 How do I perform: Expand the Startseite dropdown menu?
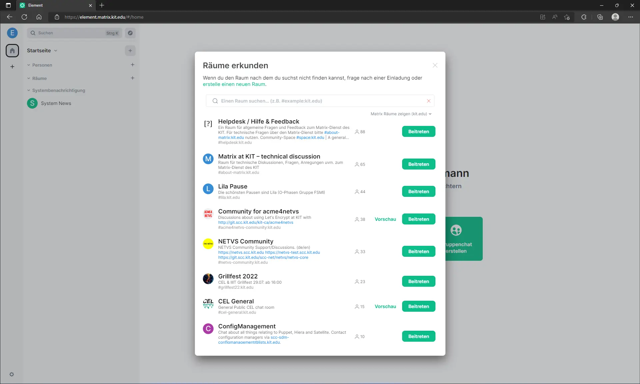[56, 51]
